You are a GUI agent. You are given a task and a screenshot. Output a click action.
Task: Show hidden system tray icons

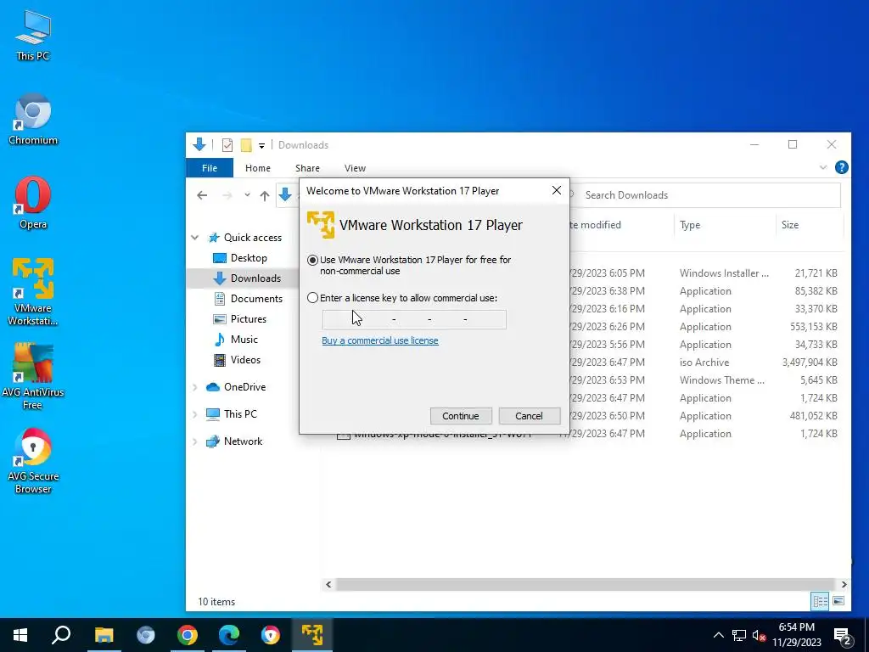pos(718,635)
